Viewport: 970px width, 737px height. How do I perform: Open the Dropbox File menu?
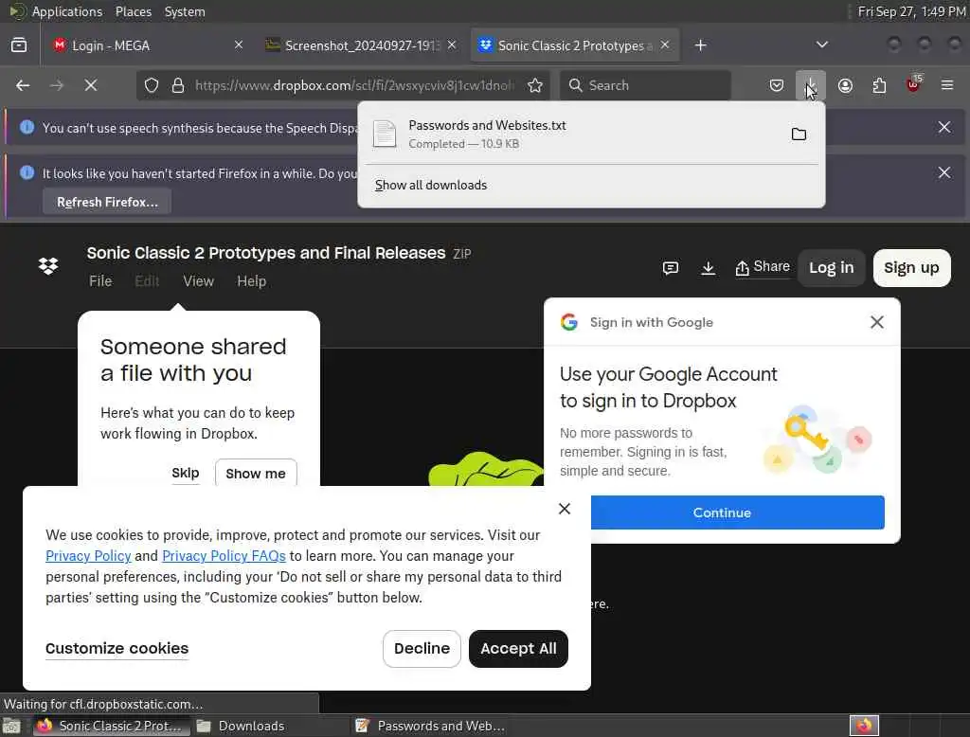click(100, 281)
